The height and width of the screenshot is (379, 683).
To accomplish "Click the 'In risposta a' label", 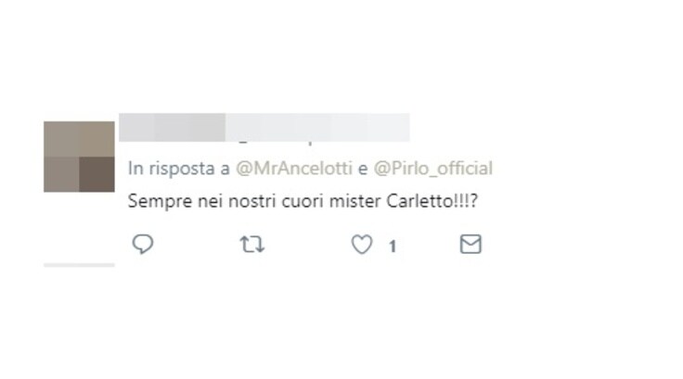I will (x=178, y=169).
